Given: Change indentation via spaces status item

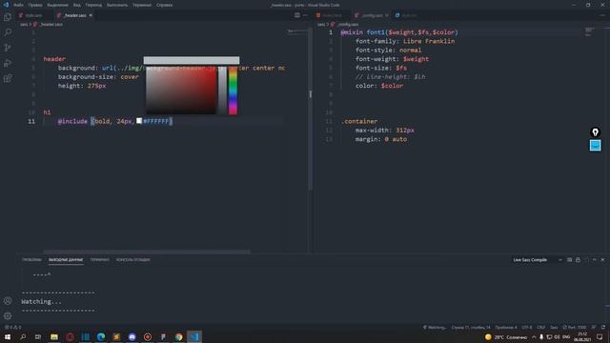Looking at the screenshot, I should (506, 328).
